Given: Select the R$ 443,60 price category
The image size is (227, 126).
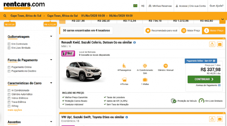Looking at the screenshot, I should (x=206, y=21).
